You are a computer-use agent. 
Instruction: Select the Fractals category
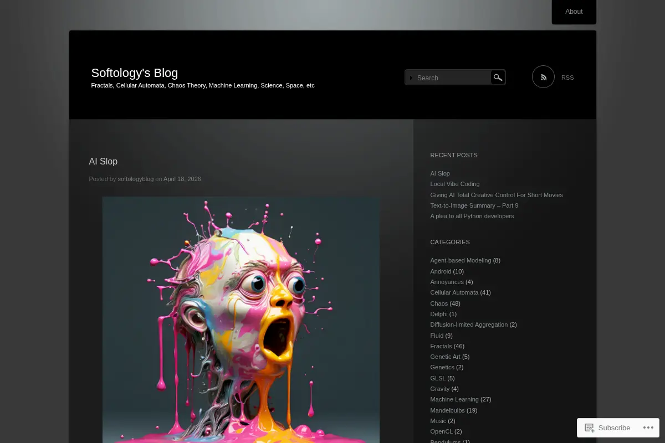pos(441,346)
